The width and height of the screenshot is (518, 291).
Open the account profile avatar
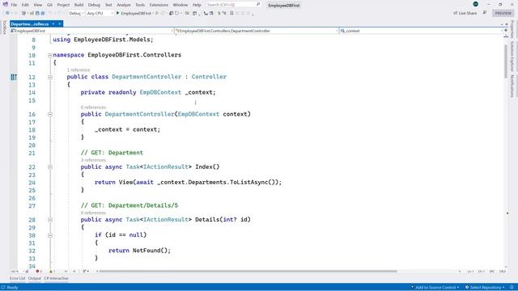475,4
